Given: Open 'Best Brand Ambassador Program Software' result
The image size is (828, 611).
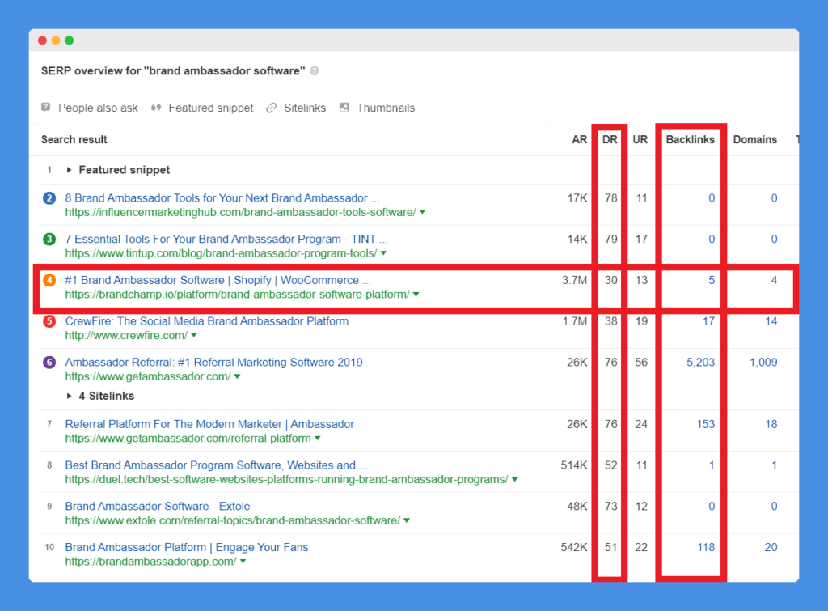Looking at the screenshot, I should coord(217,465).
